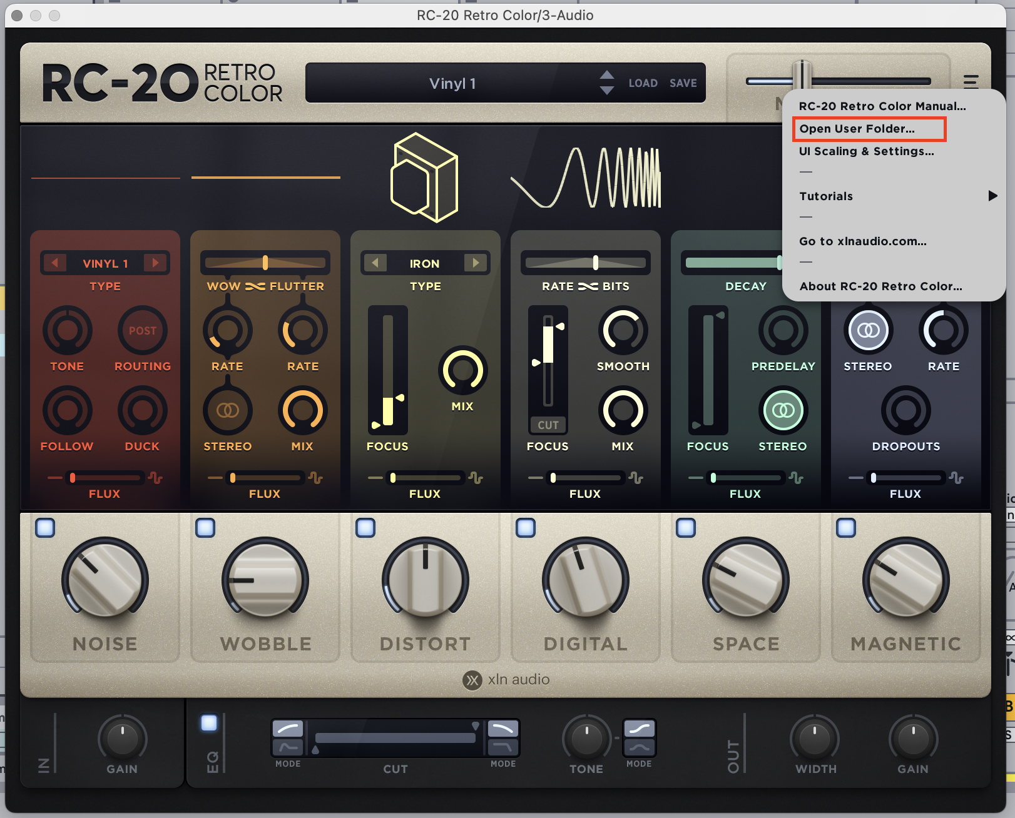The height and width of the screenshot is (818, 1015).
Task: Adjust the Rate/Bits balance slider
Action: coord(586,263)
